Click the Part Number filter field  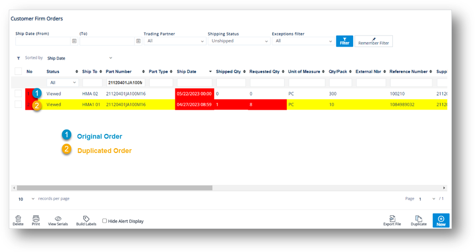125,83
